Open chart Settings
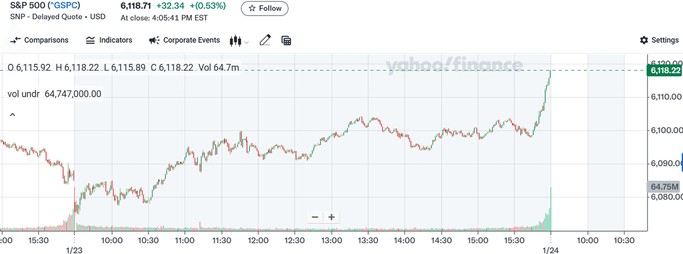Viewport: 683px width, 254px height. pos(659,40)
